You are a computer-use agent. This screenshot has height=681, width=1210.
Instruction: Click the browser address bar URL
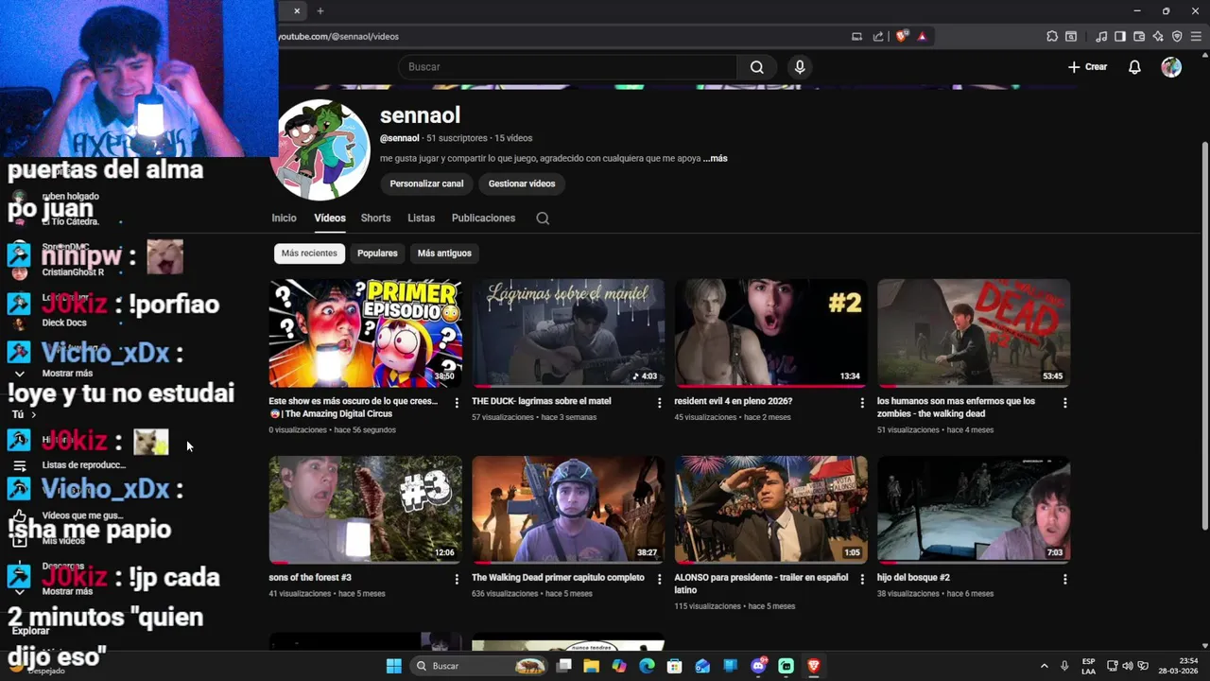pos(338,37)
